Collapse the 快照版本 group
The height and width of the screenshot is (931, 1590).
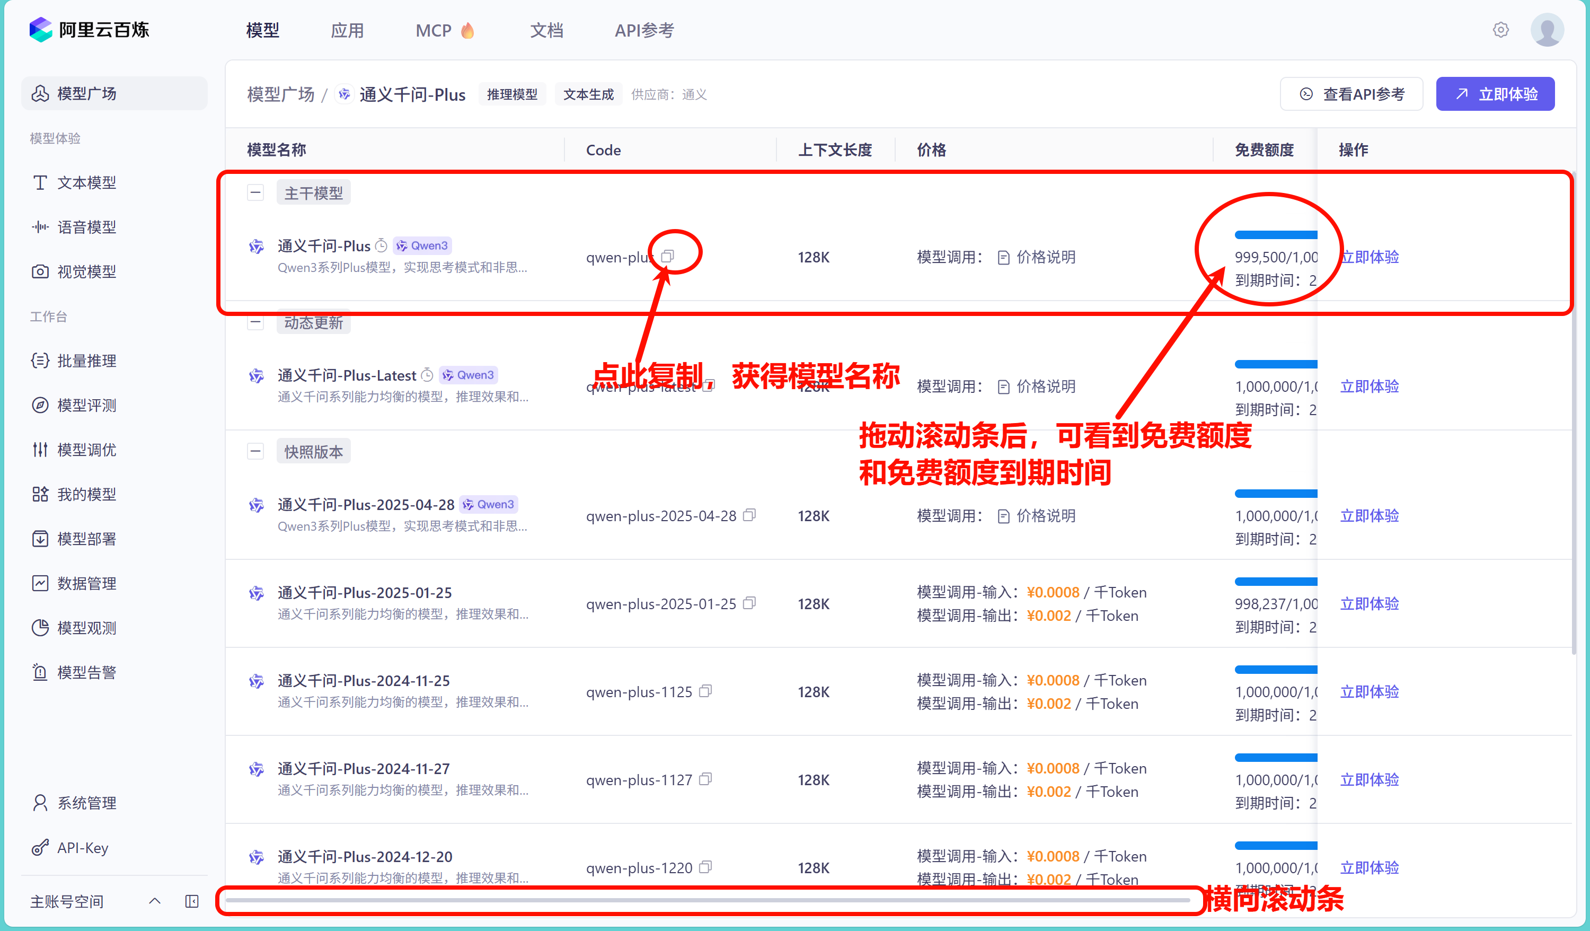[255, 451]
